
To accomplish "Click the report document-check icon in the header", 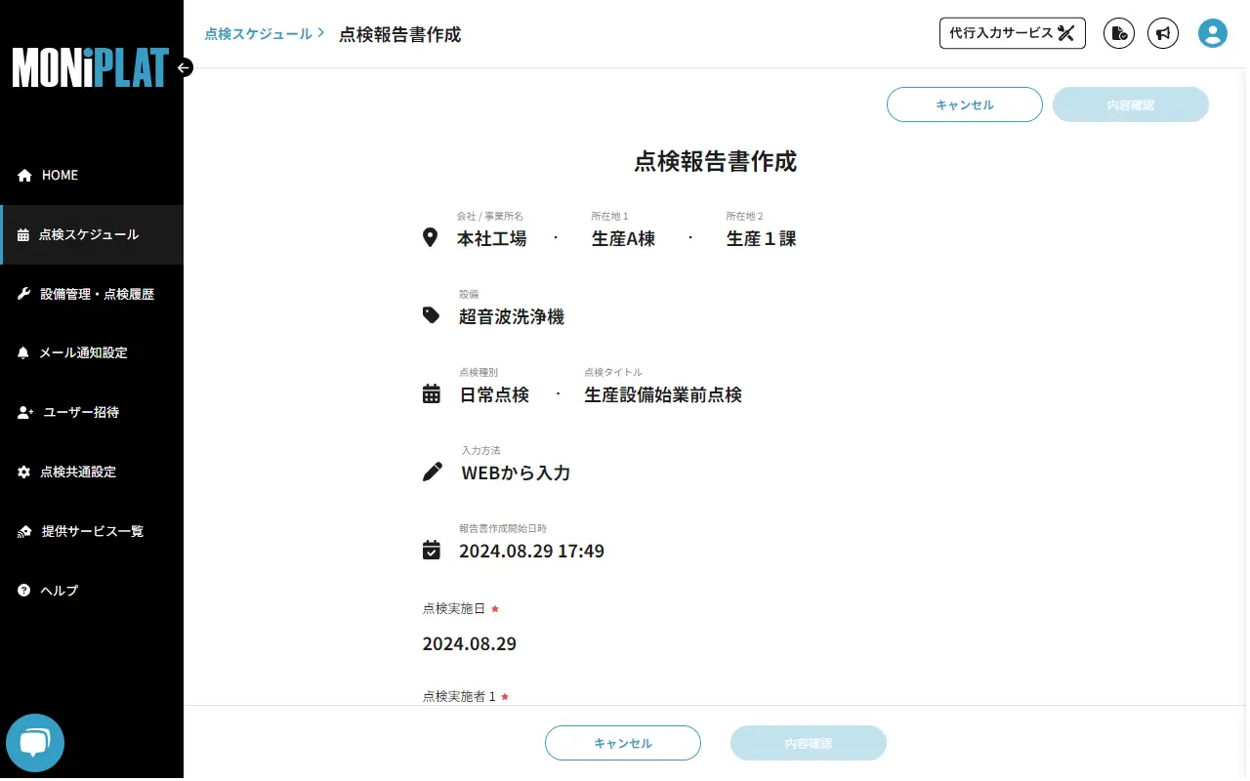I will [x=1119, y=32].
